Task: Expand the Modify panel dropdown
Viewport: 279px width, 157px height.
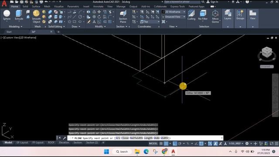Action: tap(100, 27)
